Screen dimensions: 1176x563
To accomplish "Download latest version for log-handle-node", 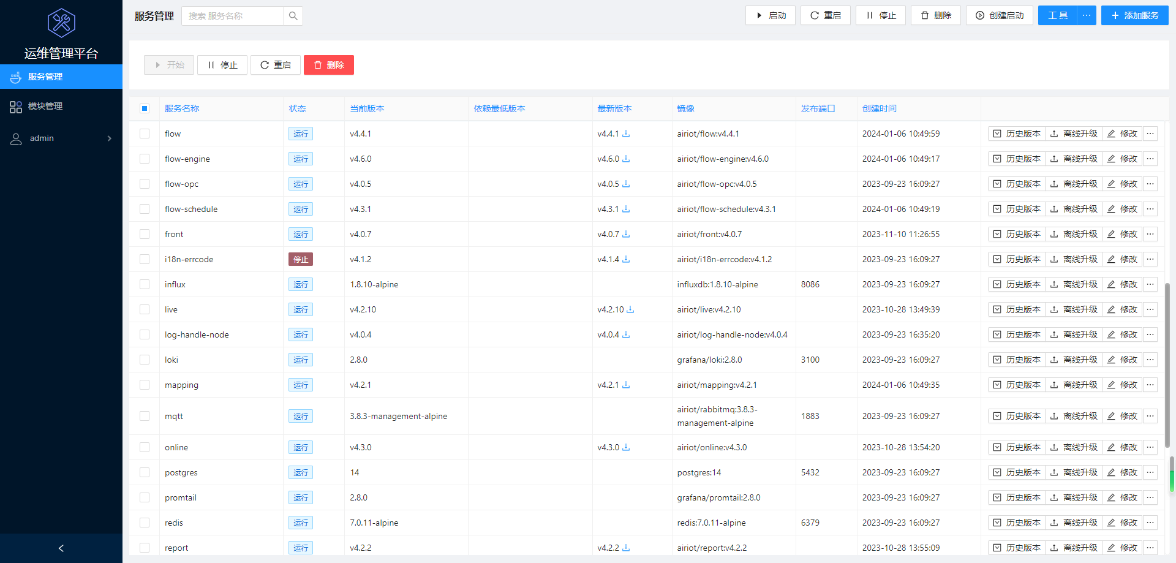I will pyautogui.click(x=626, y=334).
